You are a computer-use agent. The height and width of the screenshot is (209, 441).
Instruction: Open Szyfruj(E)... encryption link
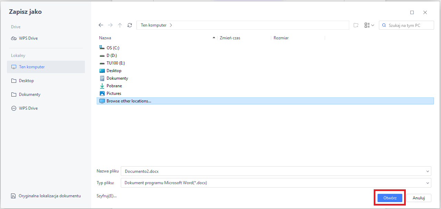[x=107, y=196]
